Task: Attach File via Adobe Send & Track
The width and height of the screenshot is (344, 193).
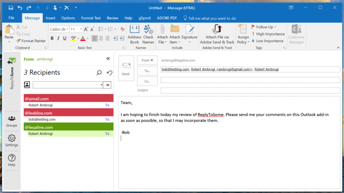Action: pos(217,35)
